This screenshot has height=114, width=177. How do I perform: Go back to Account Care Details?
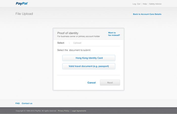[x=147, y=14]
